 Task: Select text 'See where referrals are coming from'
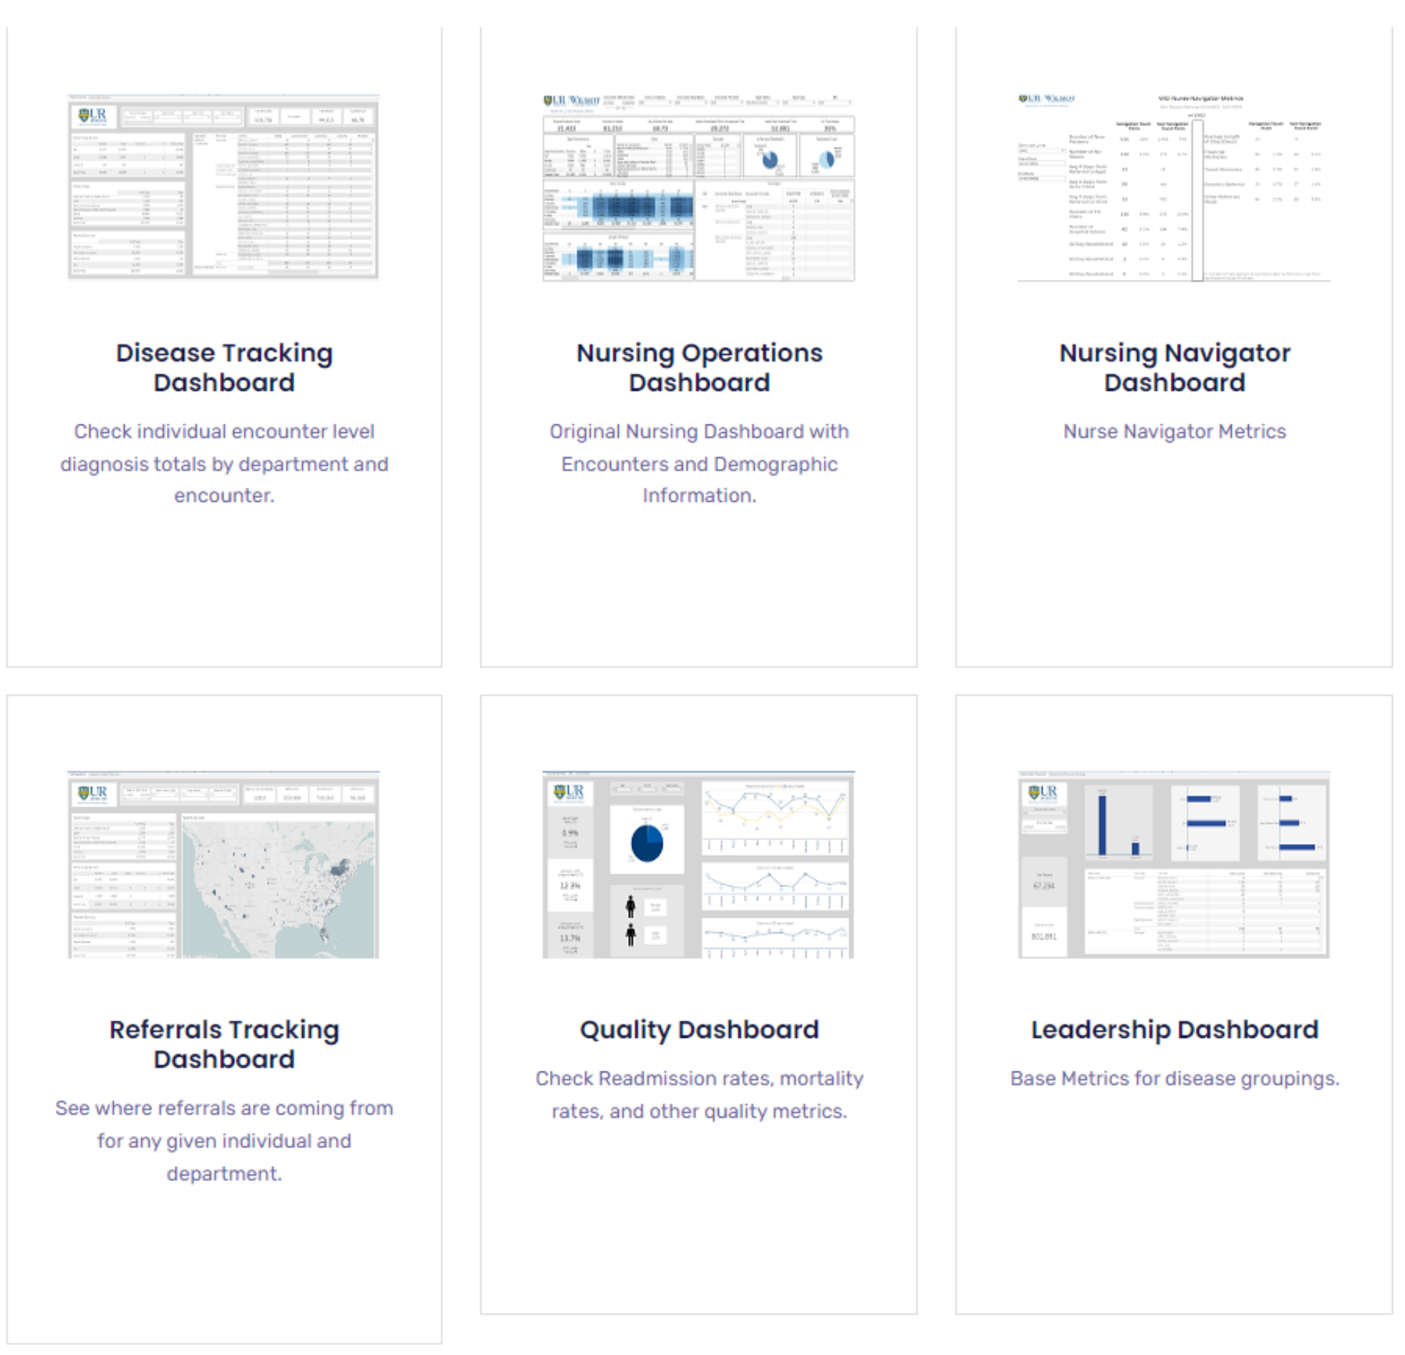224,1108
